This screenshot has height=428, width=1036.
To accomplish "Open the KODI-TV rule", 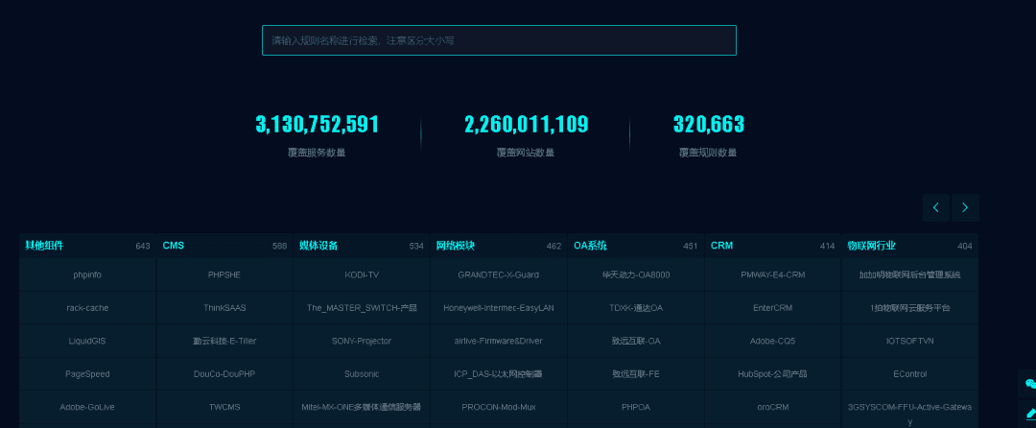I will (x=362, y=274).
